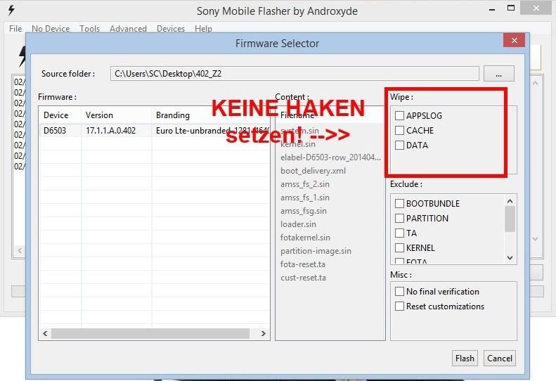Viewport: 556px width, 381px height.
Task: Click Exclude list scroll down arrow
Action: tap(510, 257)
